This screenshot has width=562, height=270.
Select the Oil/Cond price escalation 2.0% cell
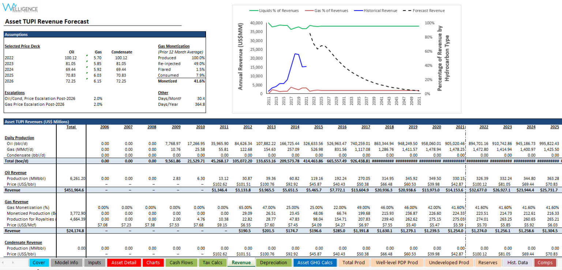(98, 98)
